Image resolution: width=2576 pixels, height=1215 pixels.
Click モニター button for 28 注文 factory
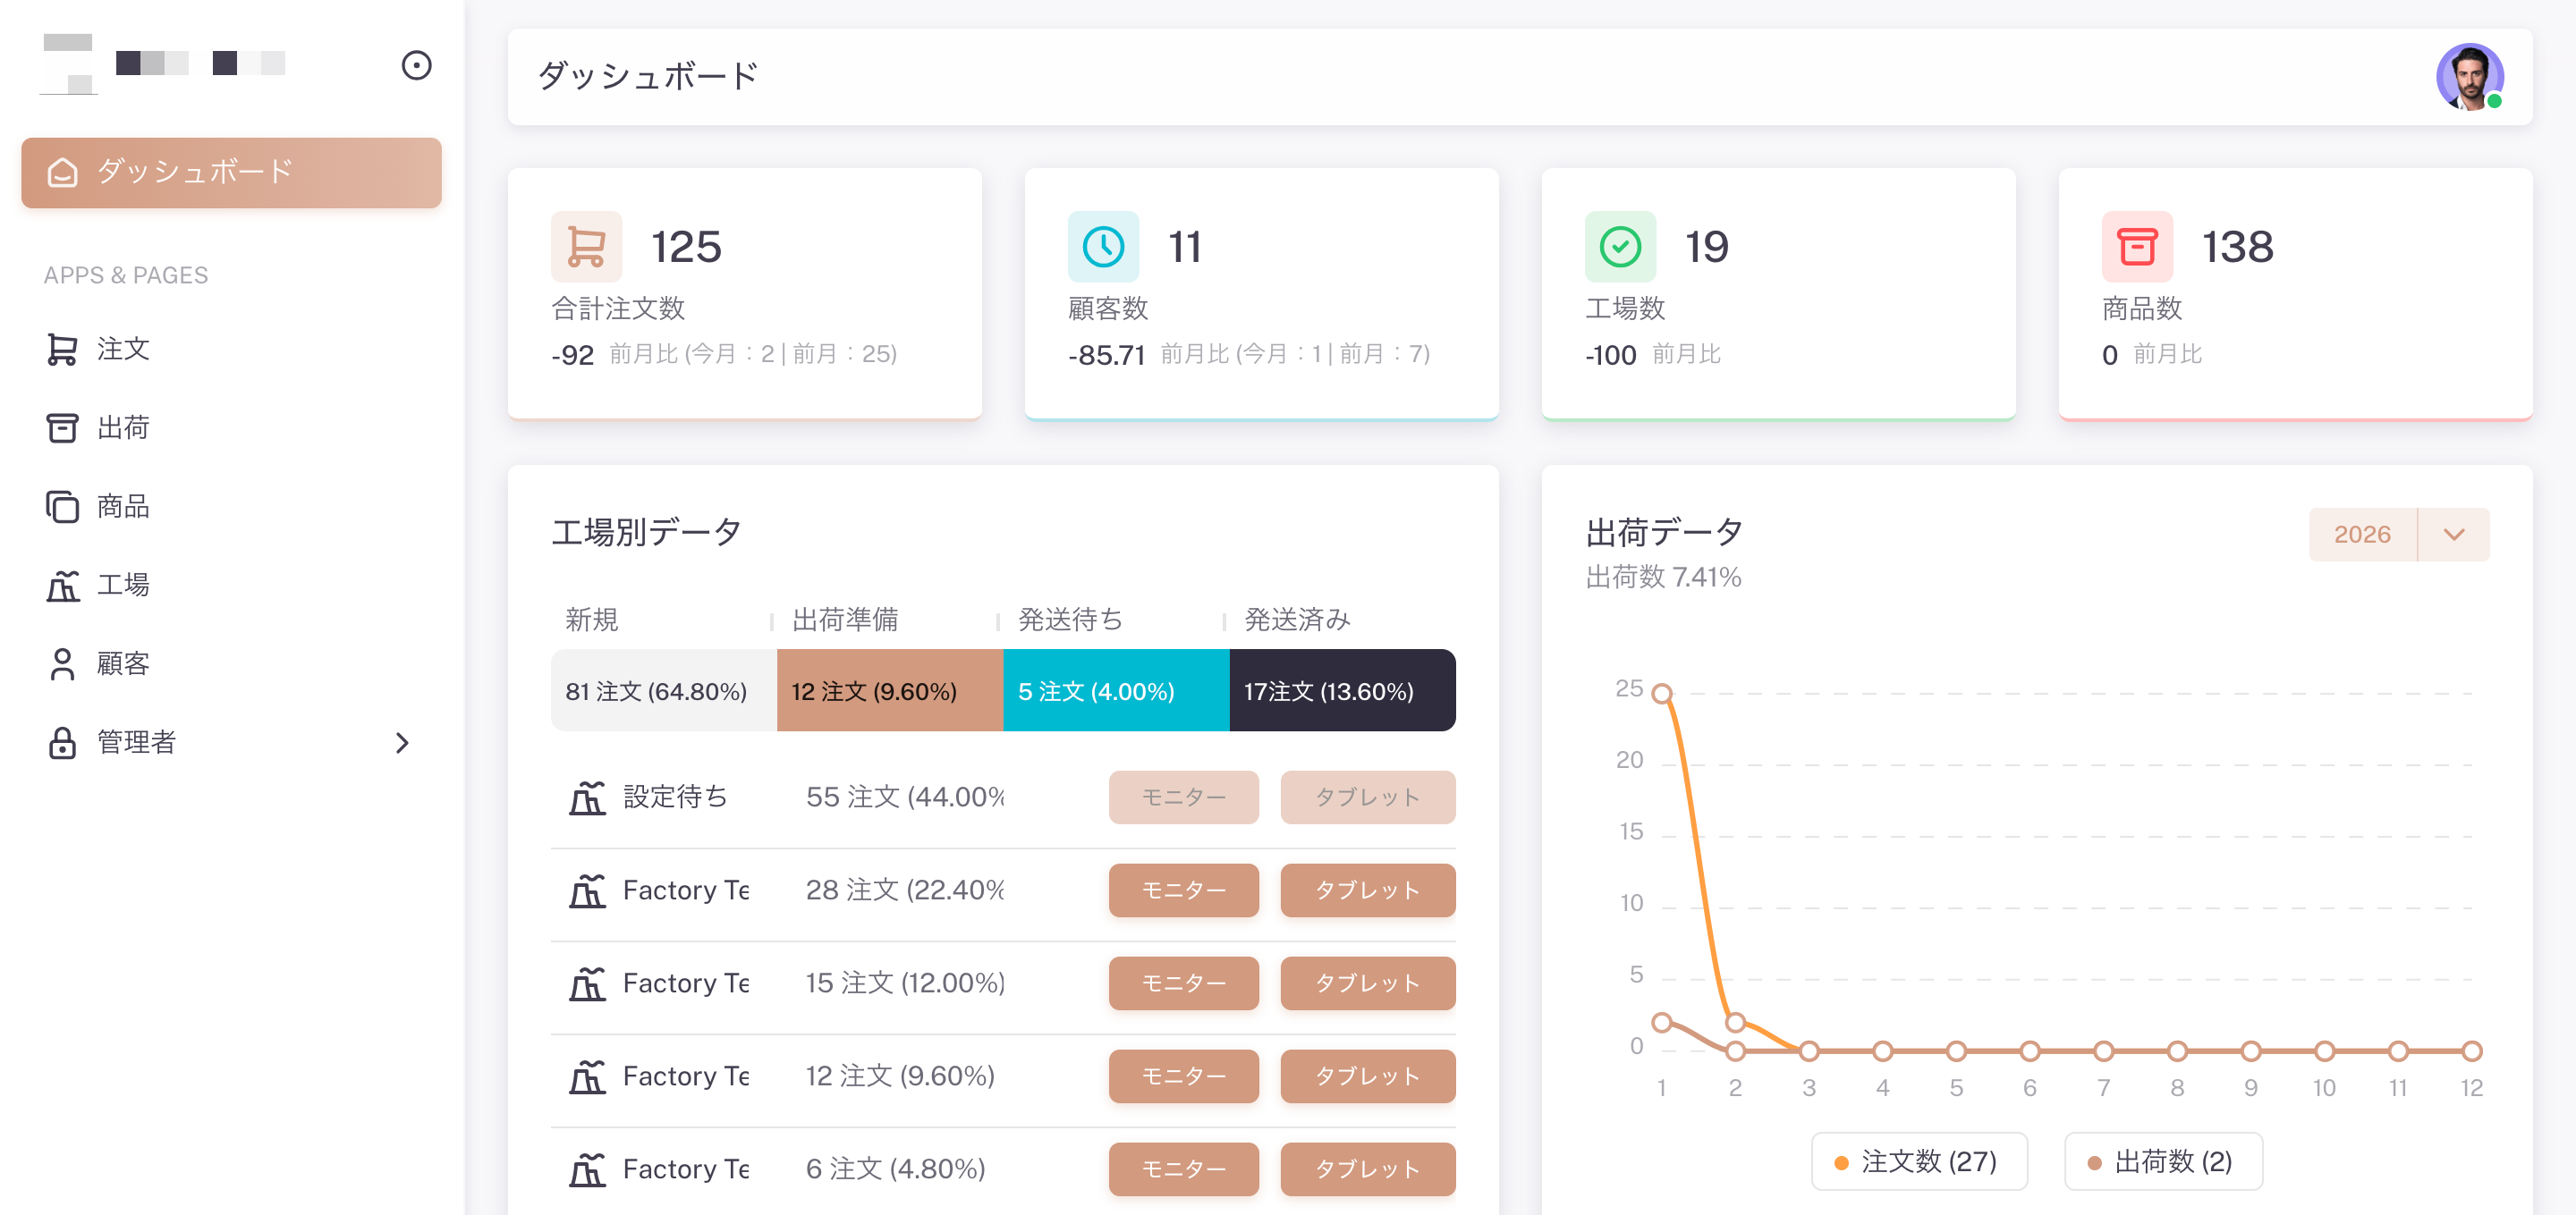pos(1183,890)
